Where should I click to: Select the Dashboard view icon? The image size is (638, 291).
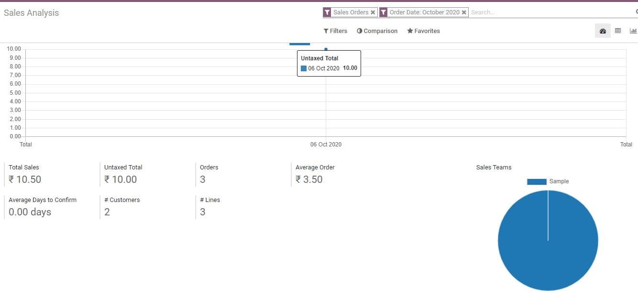602,30
